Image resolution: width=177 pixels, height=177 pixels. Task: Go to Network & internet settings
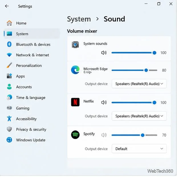point(32,55)
